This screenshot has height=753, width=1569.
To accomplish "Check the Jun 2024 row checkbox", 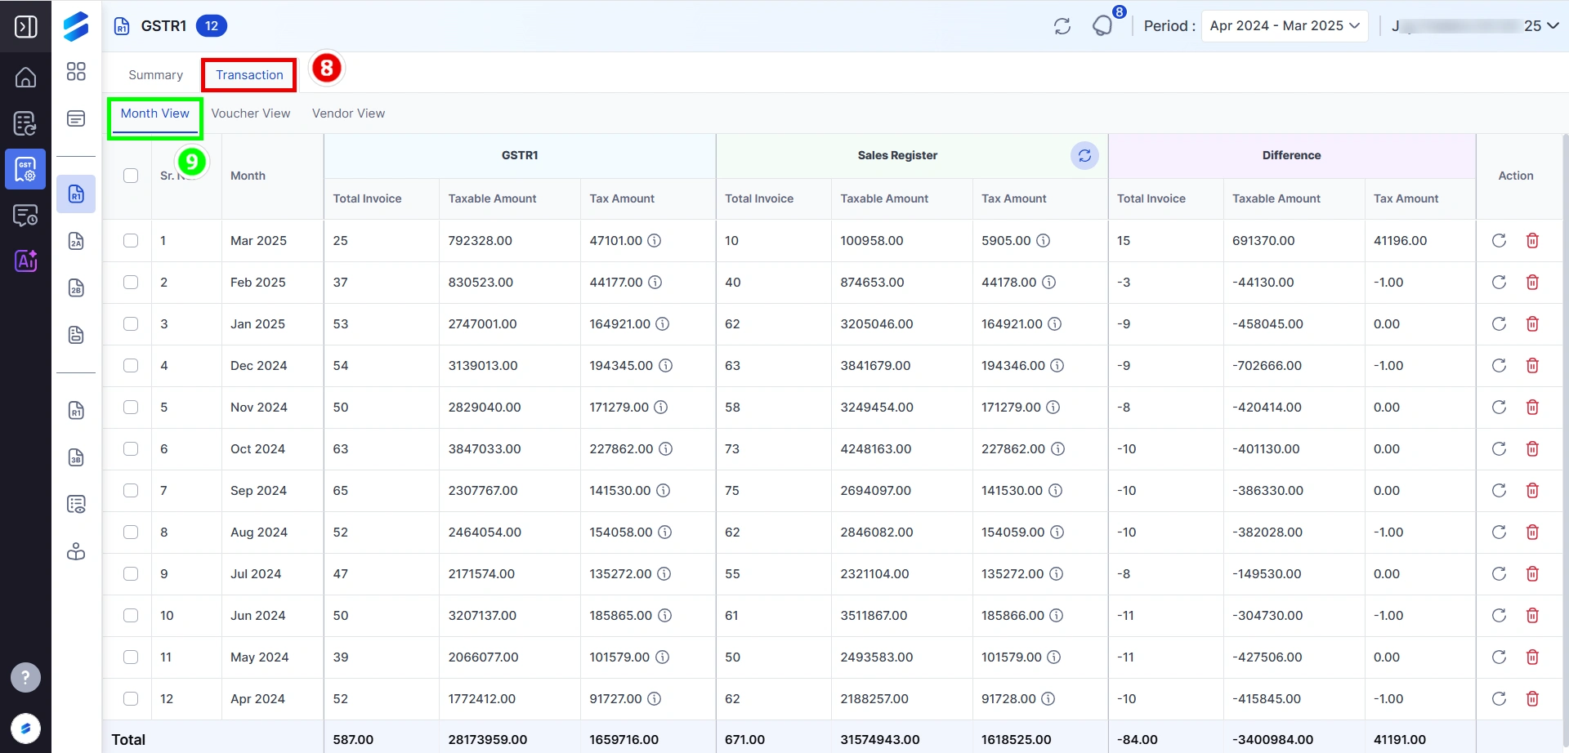I will [x=131, y=615].
